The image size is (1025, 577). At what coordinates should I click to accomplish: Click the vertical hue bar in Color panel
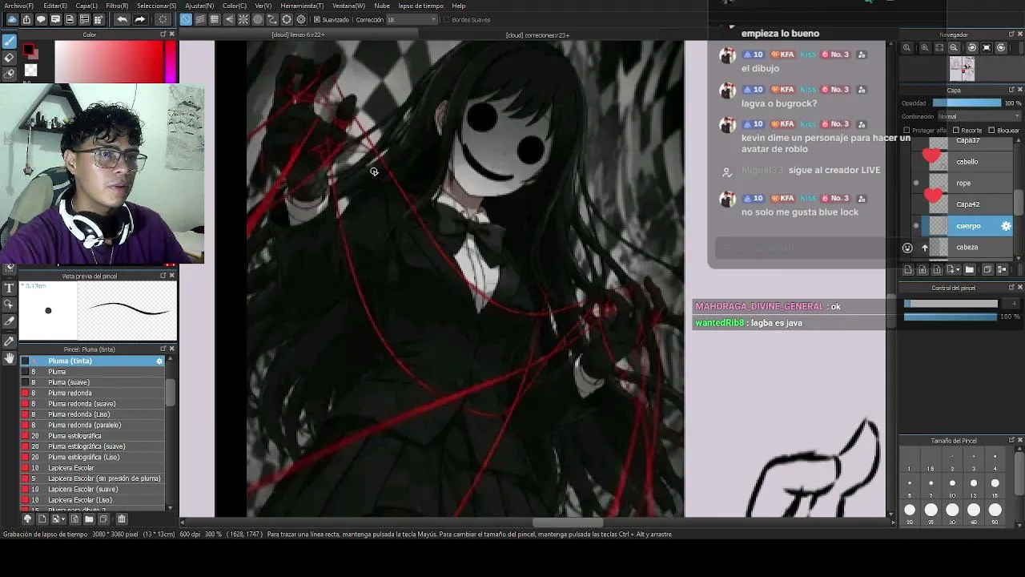point(170,62)
